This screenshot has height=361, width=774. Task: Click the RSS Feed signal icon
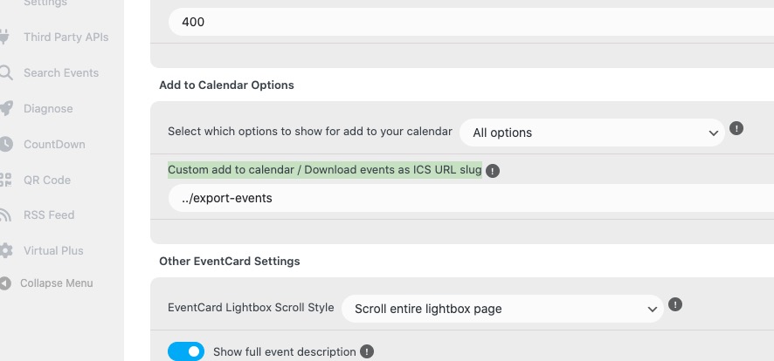(5, 215)
